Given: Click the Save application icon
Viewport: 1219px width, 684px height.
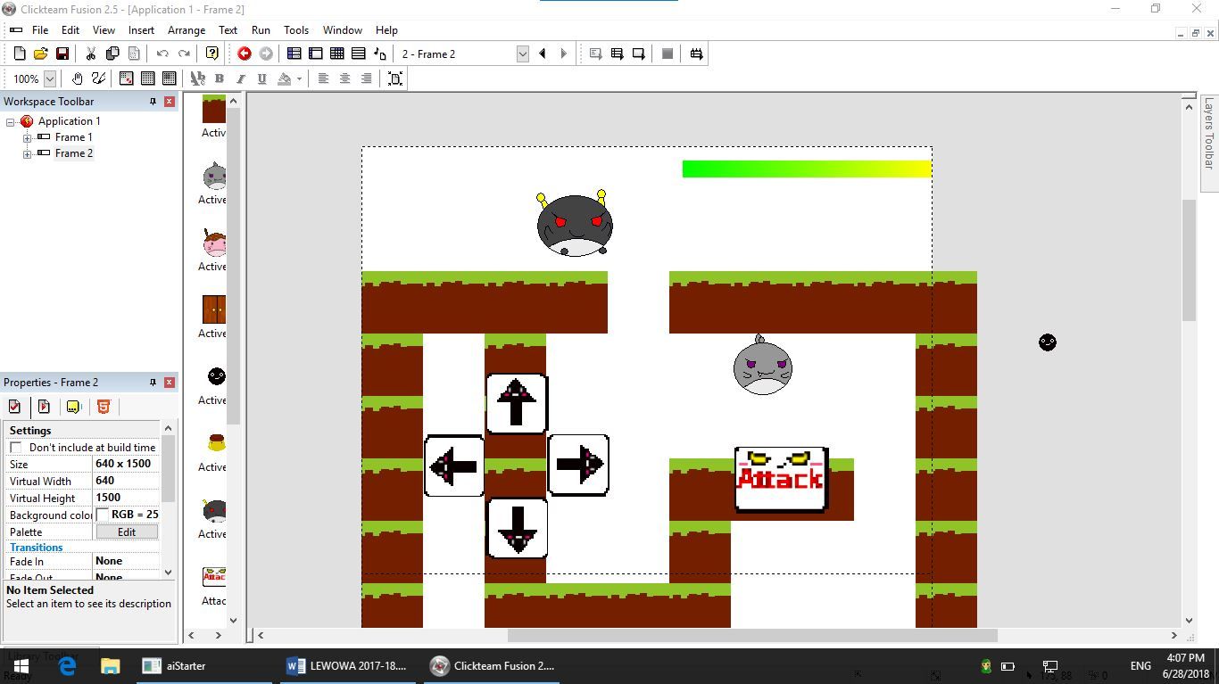Looking at the screenshot, I should (62, 54).
